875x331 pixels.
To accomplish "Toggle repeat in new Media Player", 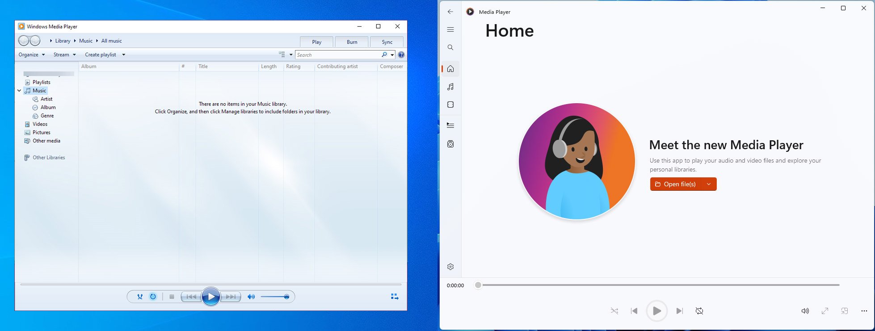I will [x=699, y=311].
